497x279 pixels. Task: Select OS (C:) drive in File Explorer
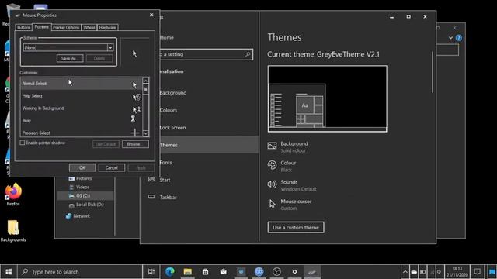click(83, 196)
